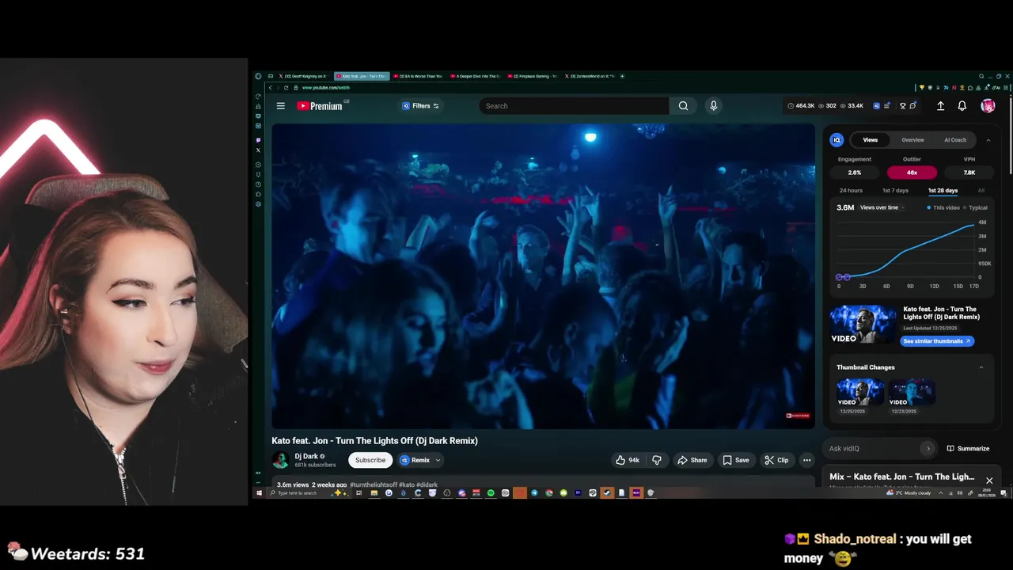Click the 48x Outlier badge

[912, 173]
